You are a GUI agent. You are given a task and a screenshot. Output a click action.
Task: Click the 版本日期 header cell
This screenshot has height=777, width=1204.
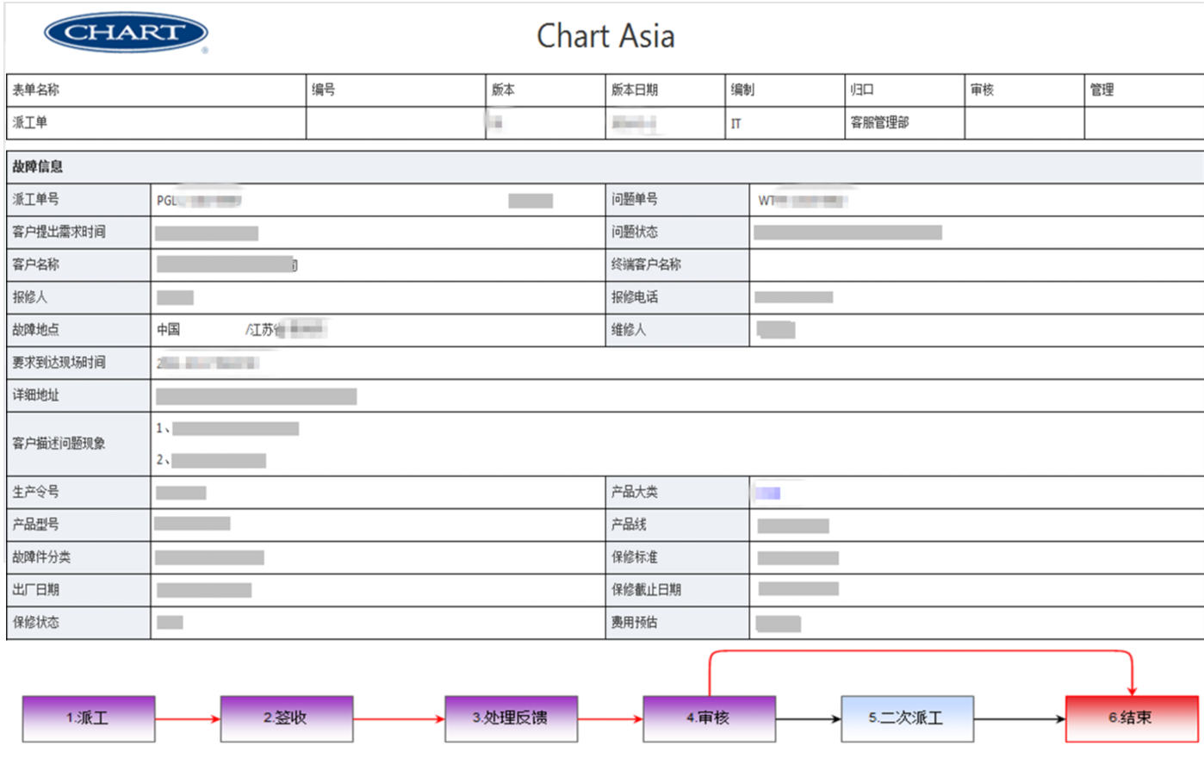pos(665,90)
